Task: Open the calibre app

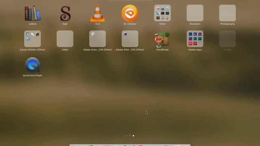Action: click(32, 13)
